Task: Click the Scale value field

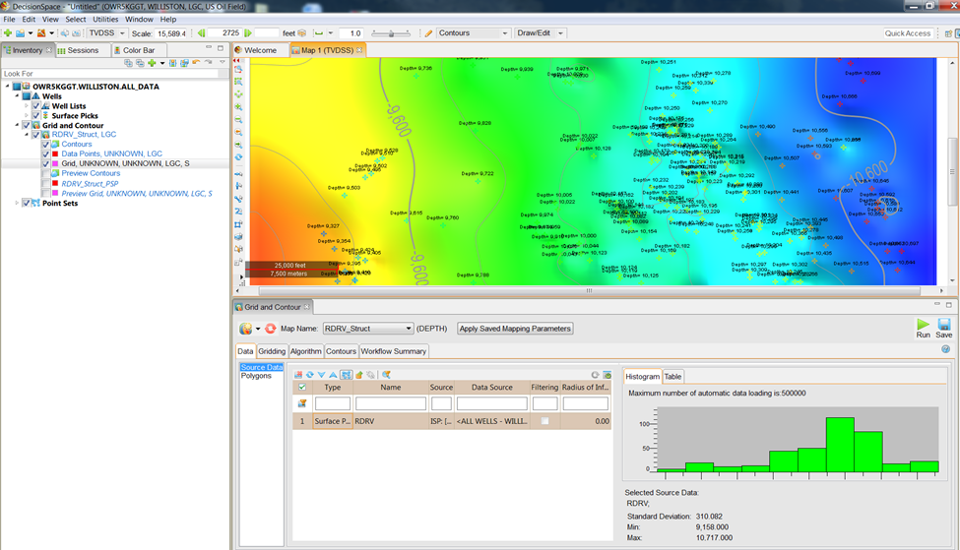Action: (x=170, y=33)
